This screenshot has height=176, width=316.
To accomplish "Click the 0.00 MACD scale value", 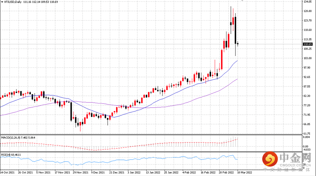I will pyautogui.click(x=306, y=146).
